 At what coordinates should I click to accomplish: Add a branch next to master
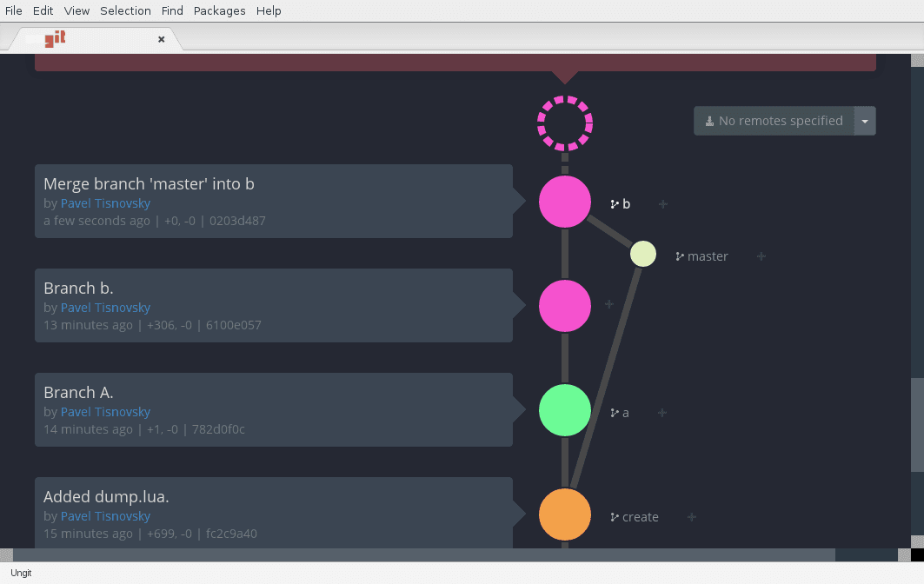tap(761, 256)
